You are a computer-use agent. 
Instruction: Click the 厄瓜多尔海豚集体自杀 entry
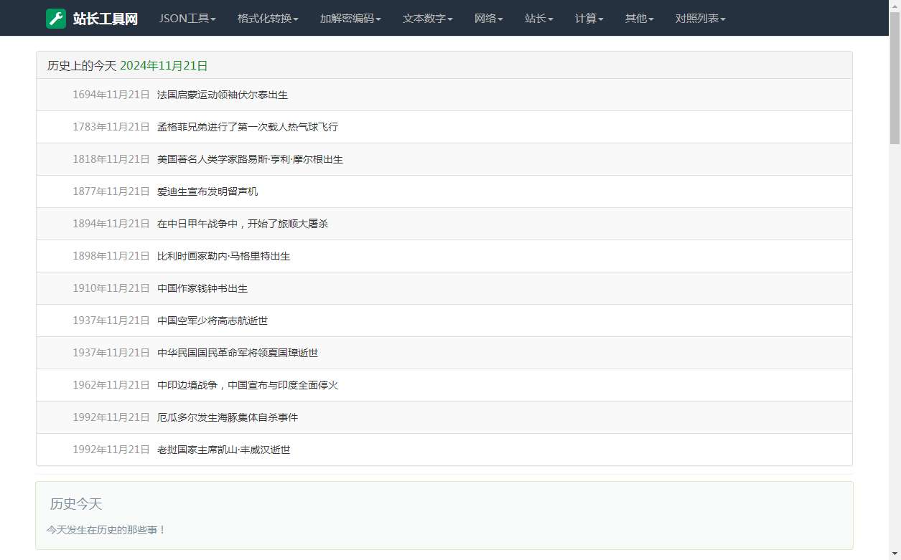(x=227, y=417)
